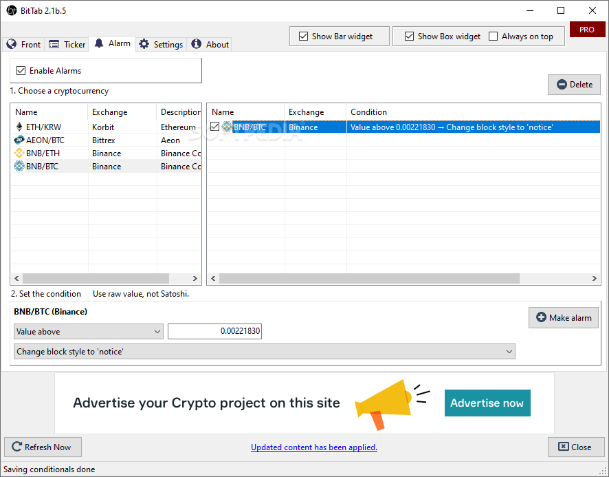Open the Front tab
Image resolution: width=609 pixels, height=477 pixels.
[x=23, y=44]
